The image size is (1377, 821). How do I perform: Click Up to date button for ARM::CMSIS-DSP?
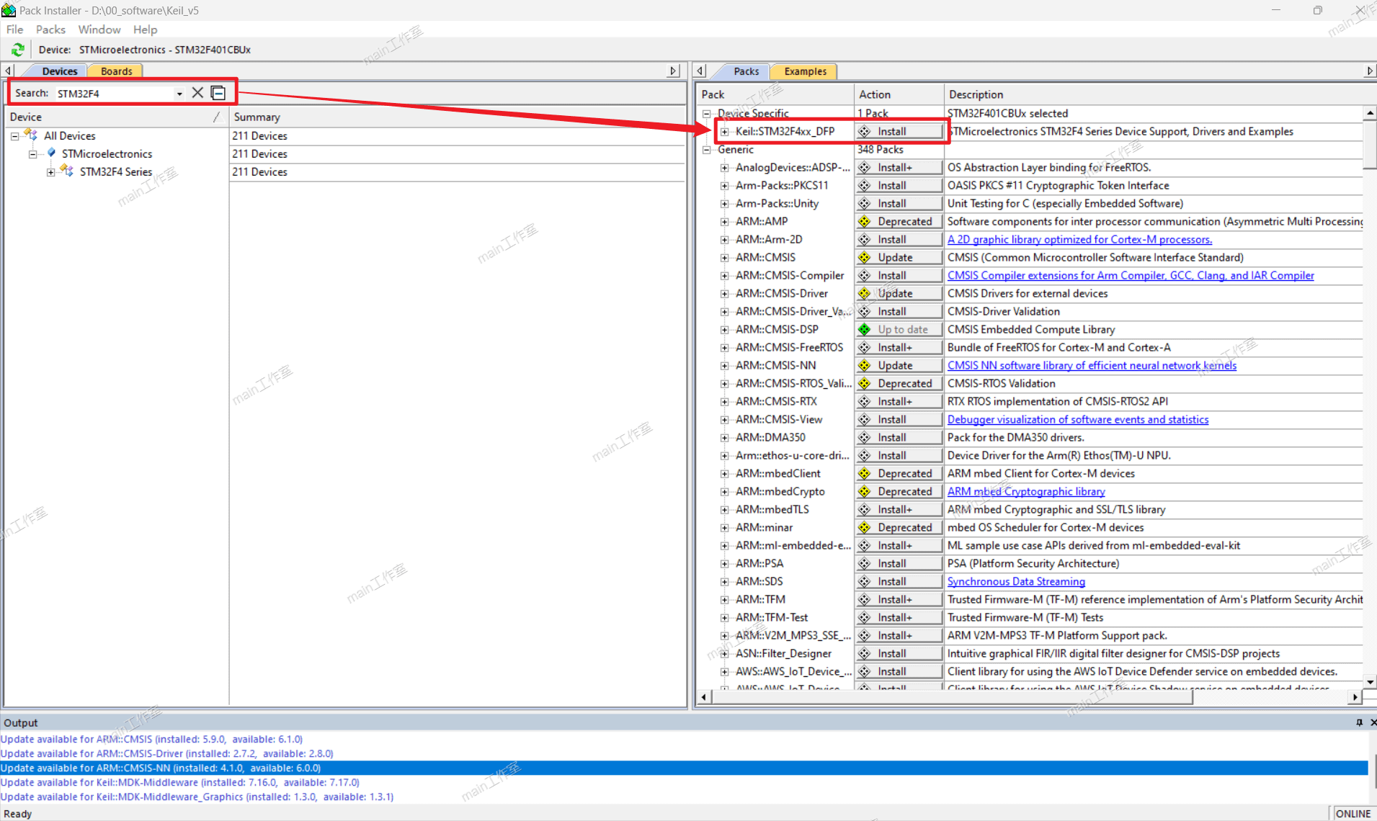coord(899,330)
